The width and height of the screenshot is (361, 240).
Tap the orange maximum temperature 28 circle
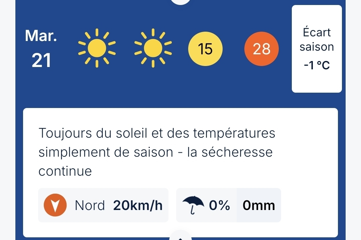[261, 49]
